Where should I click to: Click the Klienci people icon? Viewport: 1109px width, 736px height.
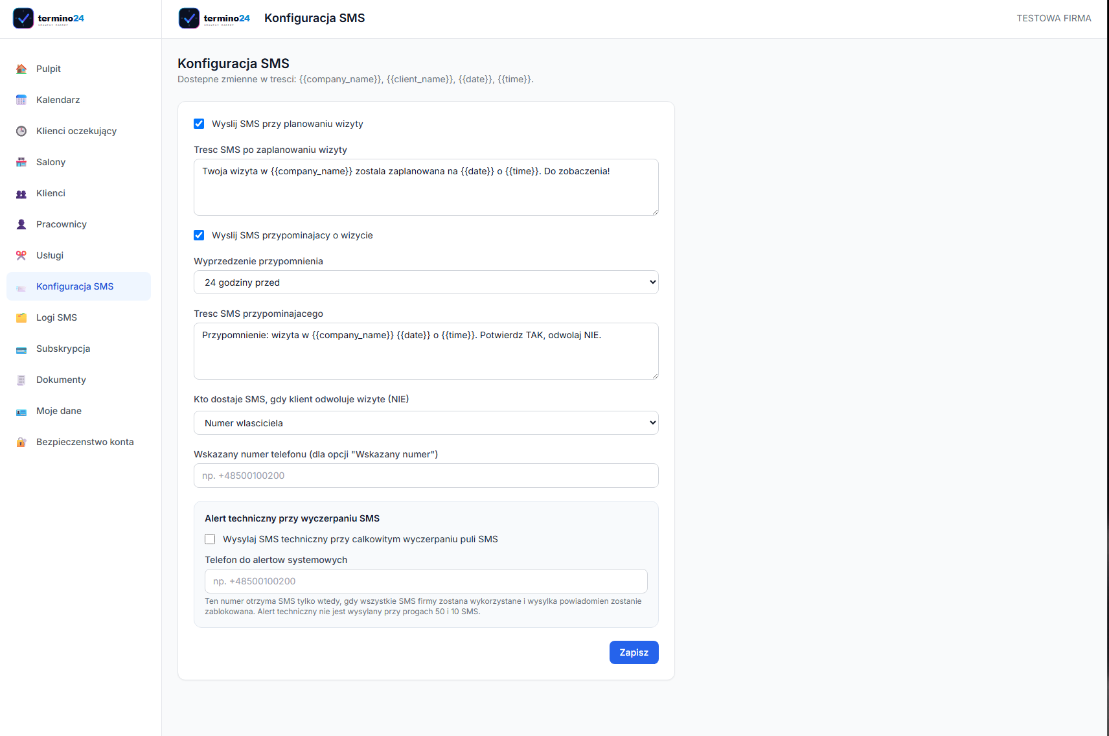(21, 193)
